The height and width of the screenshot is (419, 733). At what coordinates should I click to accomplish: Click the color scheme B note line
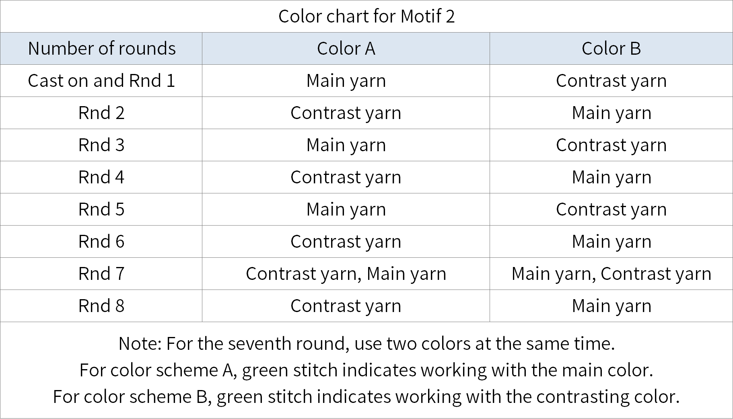[366, 396]
